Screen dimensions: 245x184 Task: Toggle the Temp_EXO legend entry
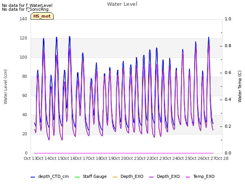tap(200, 176)
